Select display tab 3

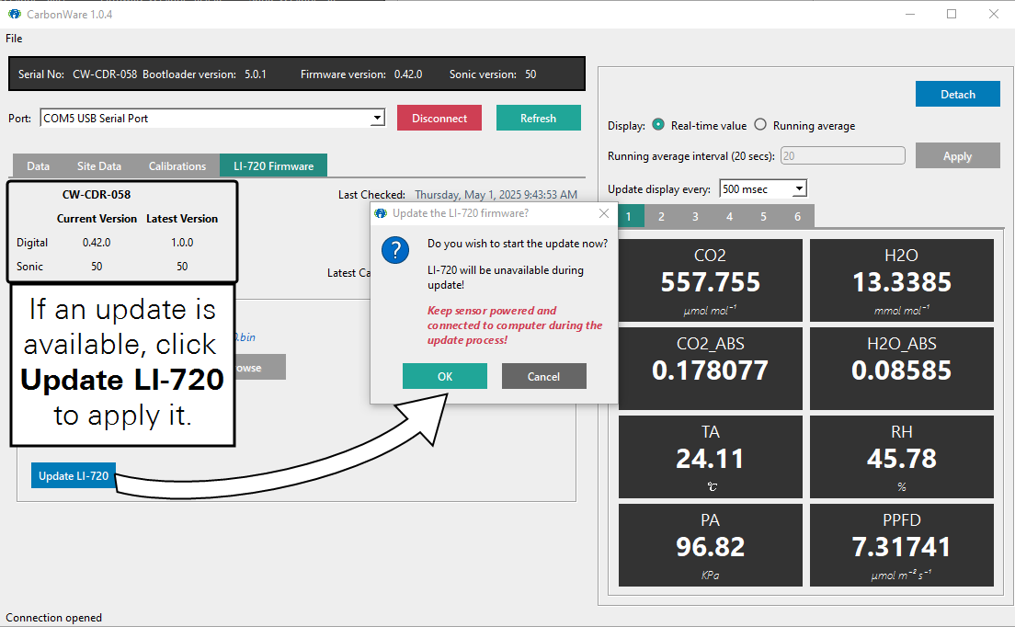pyautogui.click(x=695, y=216)
